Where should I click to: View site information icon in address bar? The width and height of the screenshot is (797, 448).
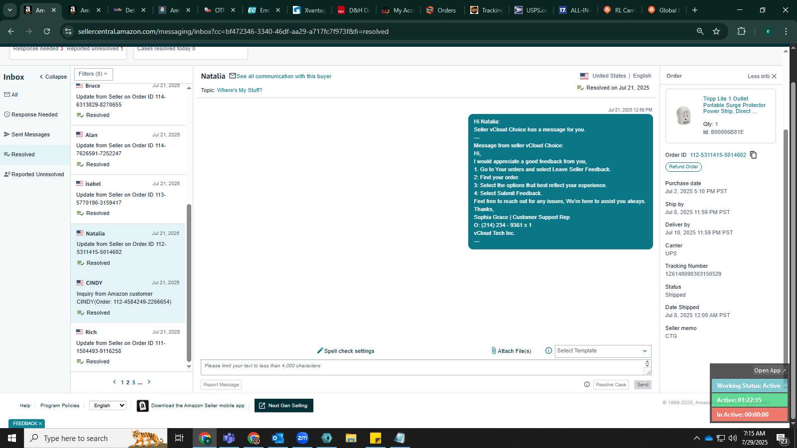pos(68,31)
